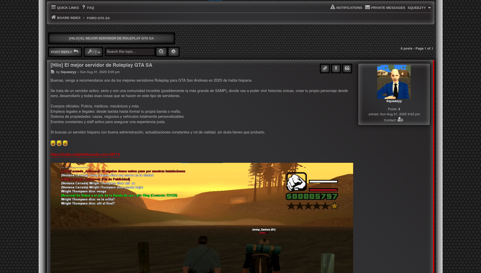Open the chalis.caliphalhounds.com server link
This screenshot has height=273, width=481.
(85, 154)
